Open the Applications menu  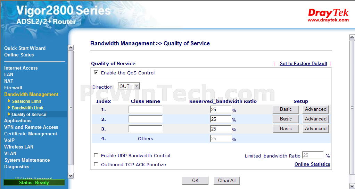click(18, 121)
